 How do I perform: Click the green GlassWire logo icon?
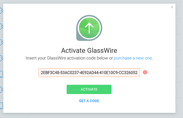[x=89, y=28]
